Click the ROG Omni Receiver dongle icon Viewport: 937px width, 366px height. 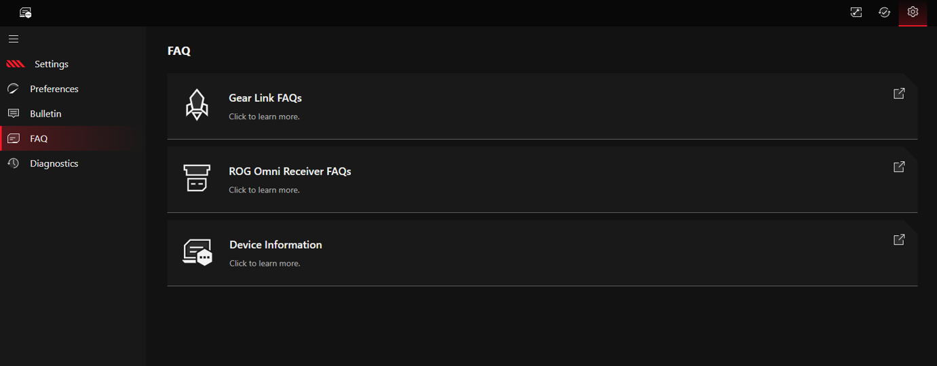(x=197, y=178)
